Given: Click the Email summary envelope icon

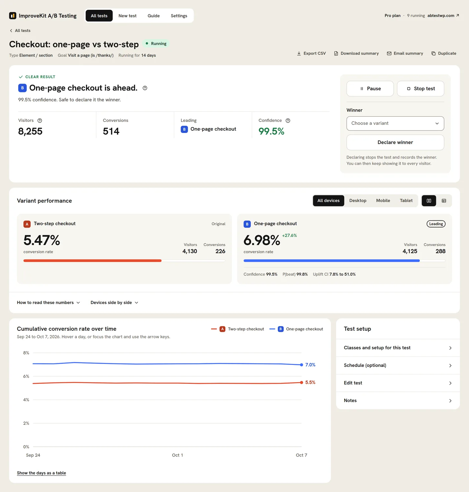Looking at the screenshot, I should [x=389, y=53].
